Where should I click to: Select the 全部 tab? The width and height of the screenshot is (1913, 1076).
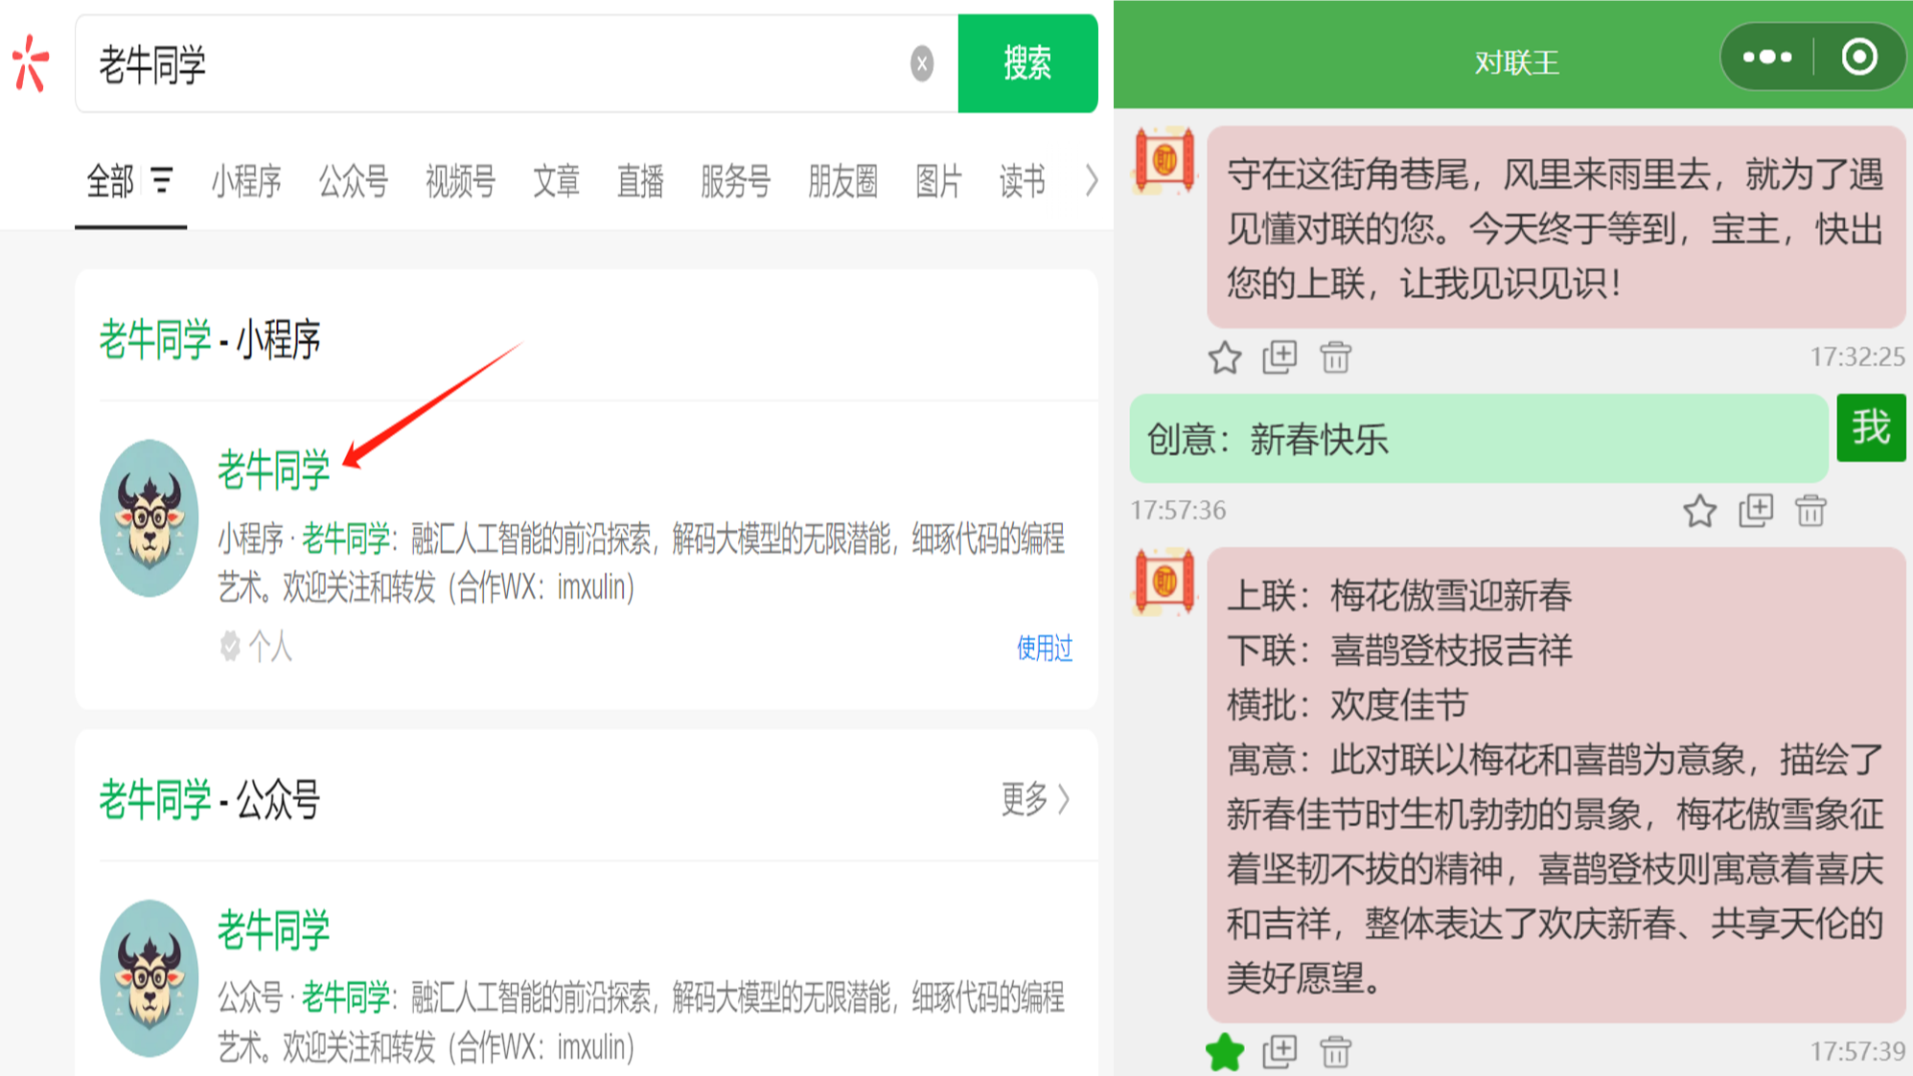[109, 180]
